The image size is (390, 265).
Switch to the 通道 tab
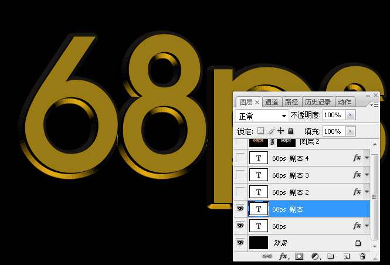coord(272,102)
